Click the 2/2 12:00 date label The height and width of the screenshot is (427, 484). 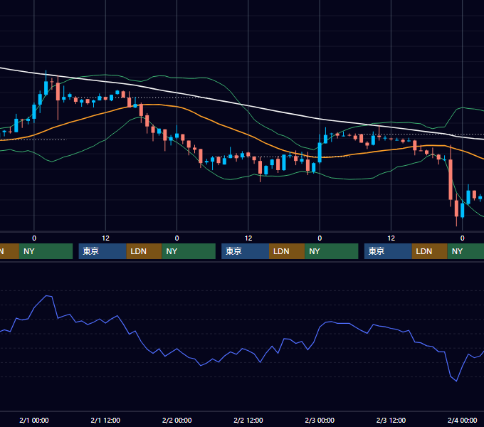pyautogui.click(x=248, y=420)
